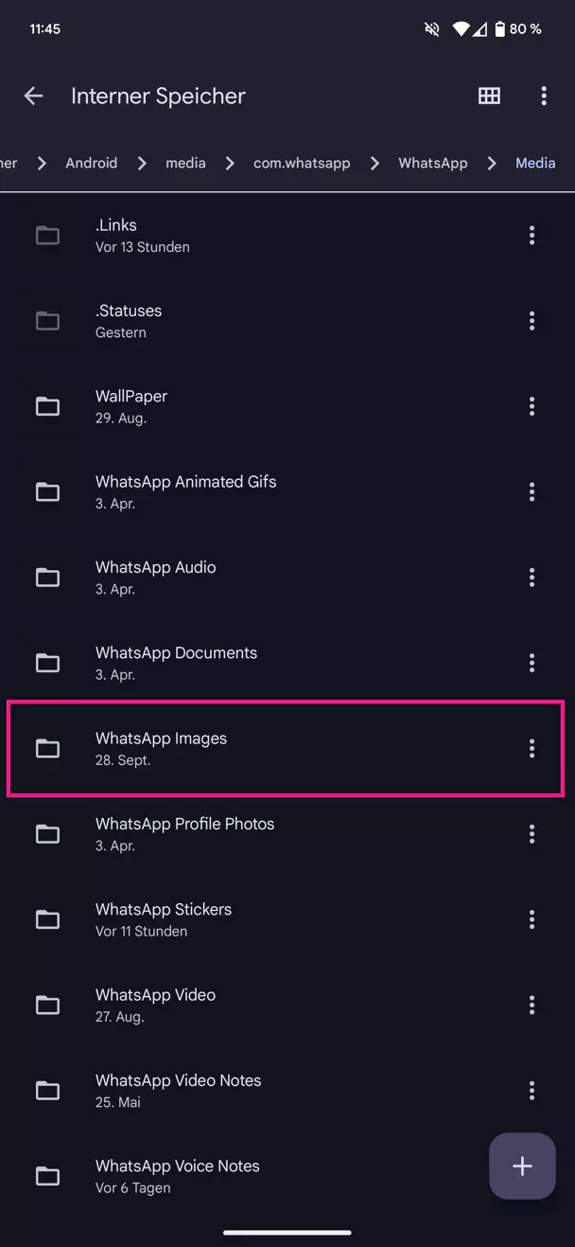575x1247 pixels.
Task: Open options for WhatsApp Audio folder
Action: pyautogui.click(x=531, y=577)
